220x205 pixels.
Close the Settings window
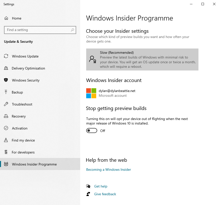(214, 4)
